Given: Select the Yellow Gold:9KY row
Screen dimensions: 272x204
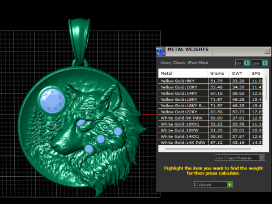Looking at the screenshot, I should [210, 81].
